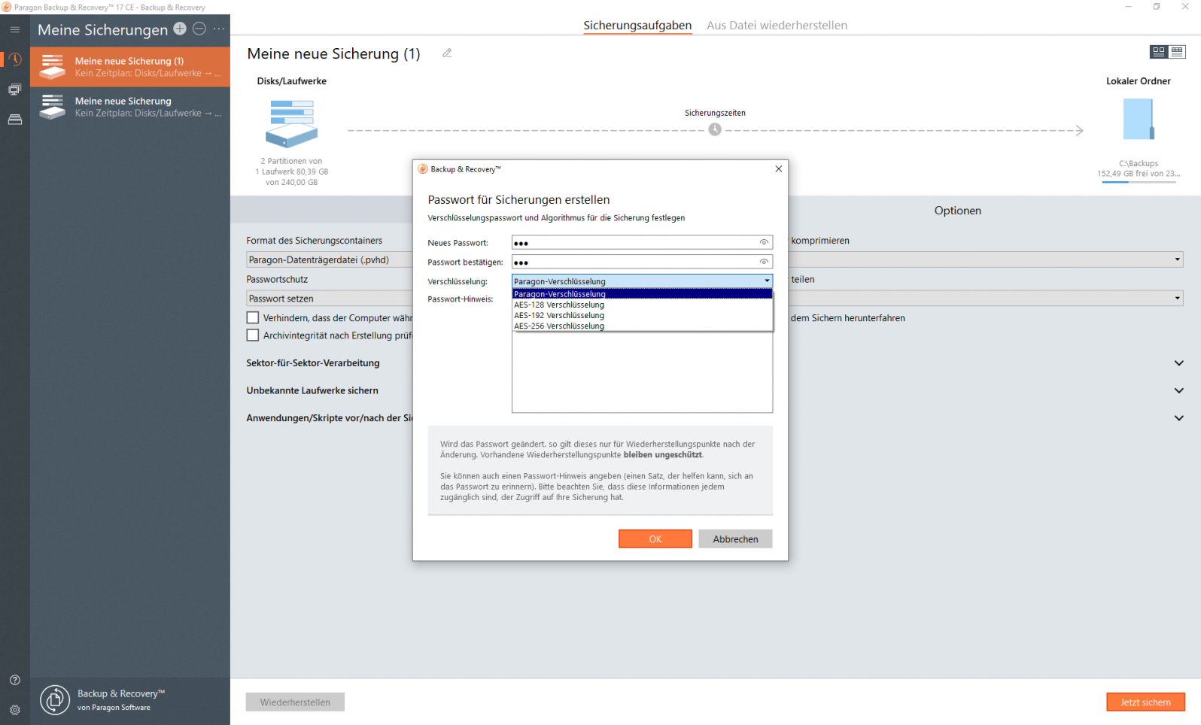Switch to Aus Datei wiederherstellen tab
1201x725 pixels.
[777, 26]
